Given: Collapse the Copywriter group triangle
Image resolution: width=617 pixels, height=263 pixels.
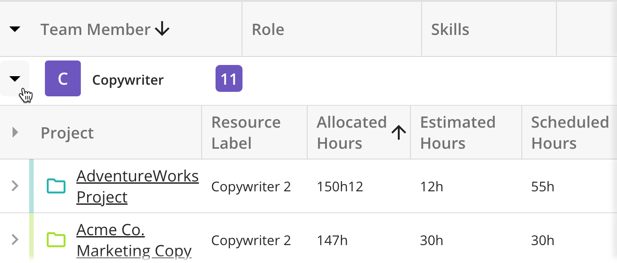Looking at the screenshot, I should (x=15, y=78).
